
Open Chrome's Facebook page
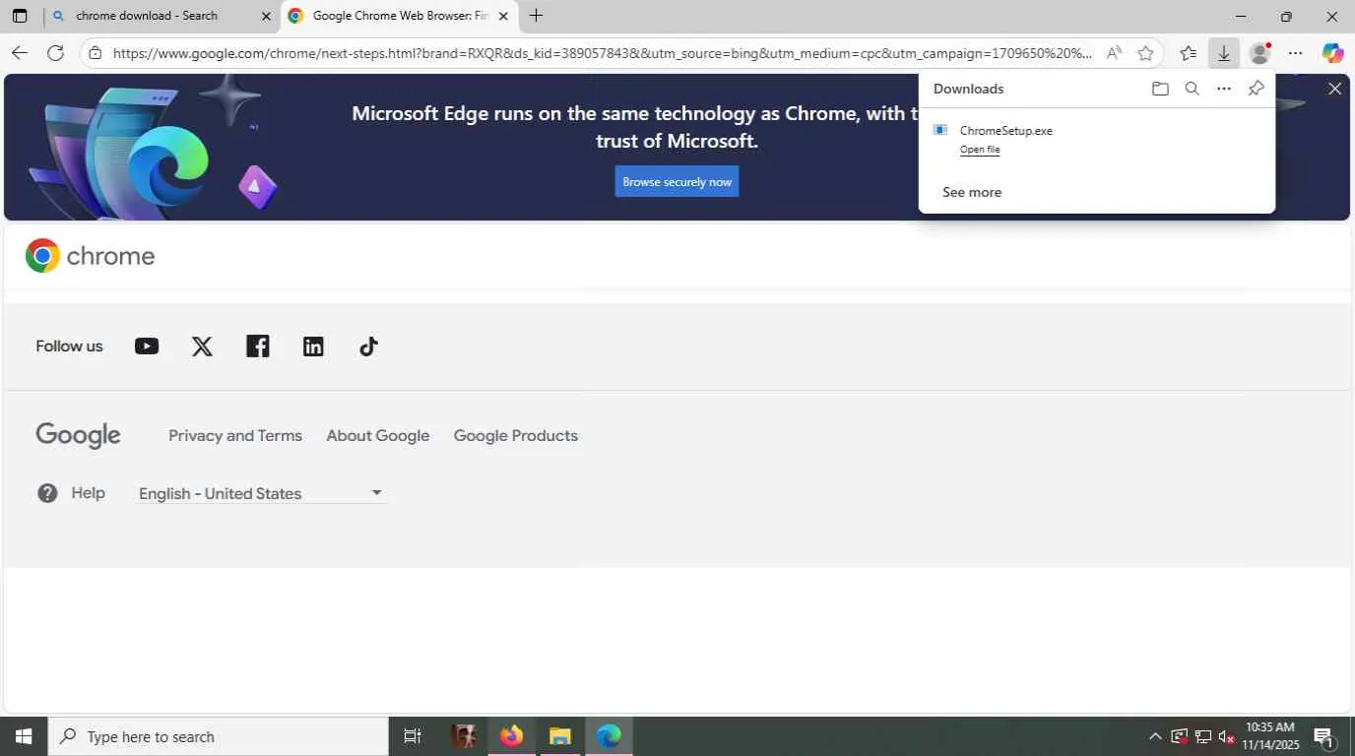click(258, 346)
